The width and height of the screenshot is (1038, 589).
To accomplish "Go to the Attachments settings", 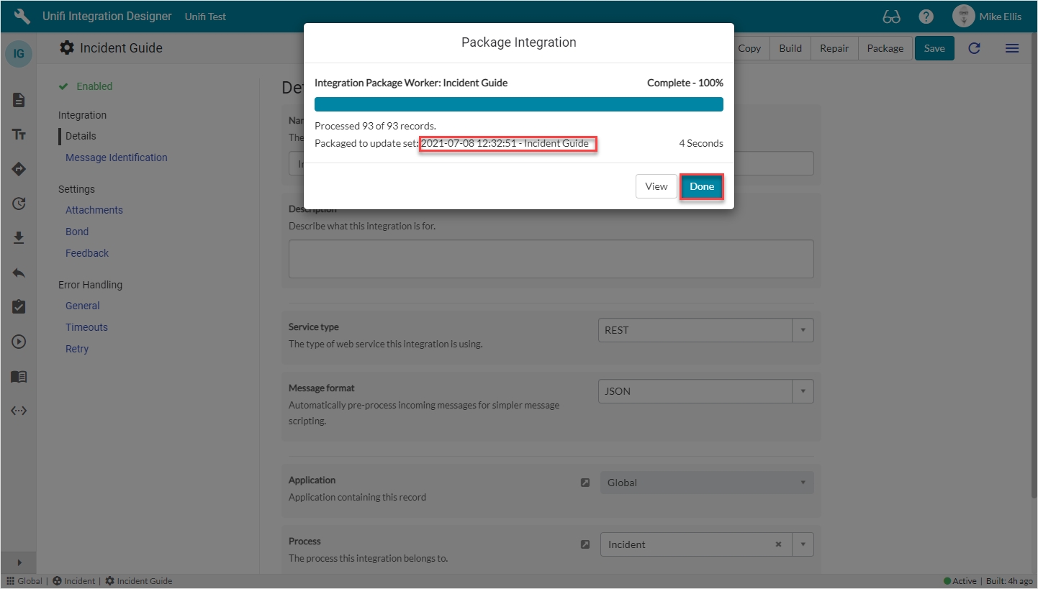I will pos(94,210).
